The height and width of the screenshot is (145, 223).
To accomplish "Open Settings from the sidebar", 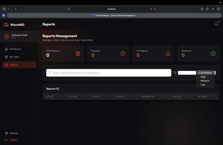I will [x=19, y=133].
